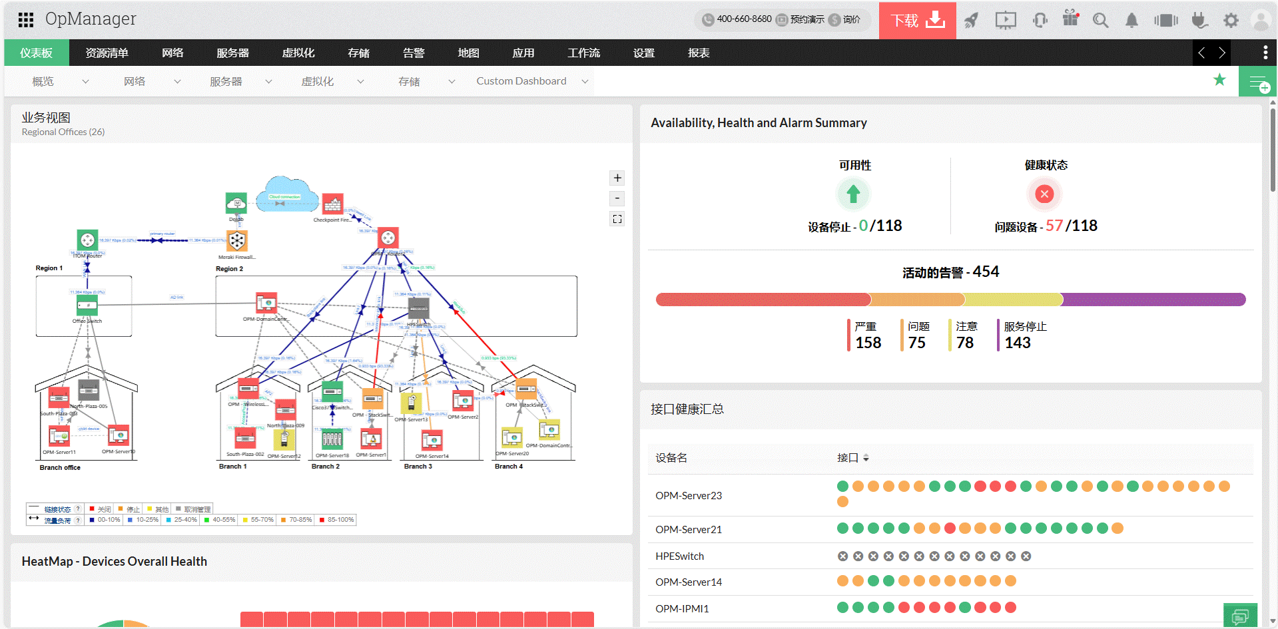Viewport: 1278px width, 629px height.
Task: Open the 告警 menu tab
Action: coord(414,53)
